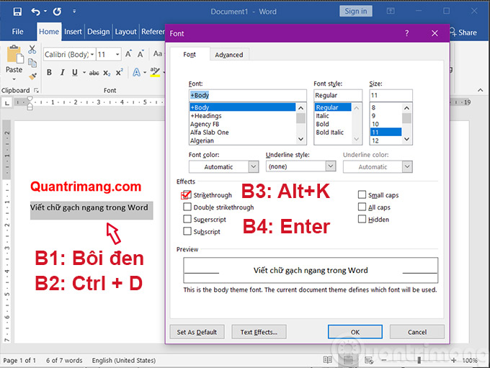Switch to Read Mode view
This screenshot has height=368, width=490.
point(327,360)
